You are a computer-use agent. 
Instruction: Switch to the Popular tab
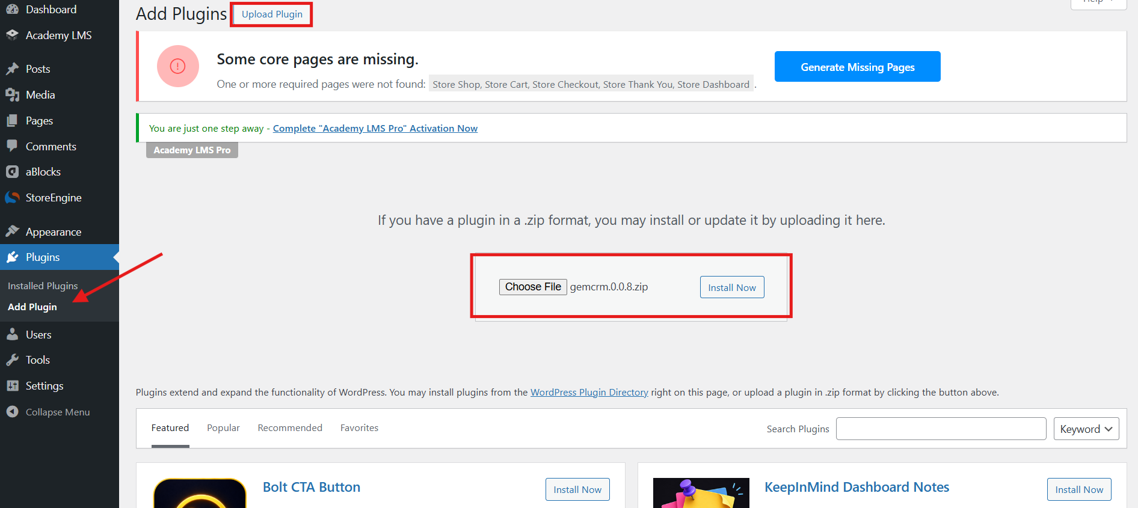[223, 428]
